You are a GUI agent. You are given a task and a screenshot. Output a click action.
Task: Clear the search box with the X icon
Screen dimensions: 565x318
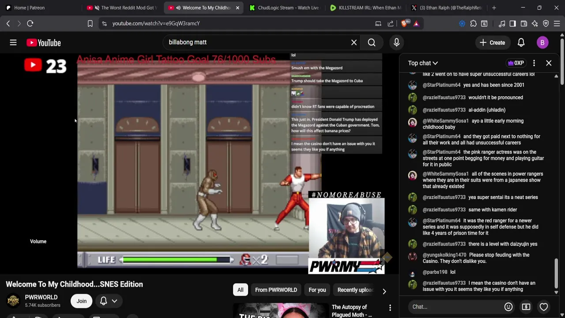(x=354, y=42)
